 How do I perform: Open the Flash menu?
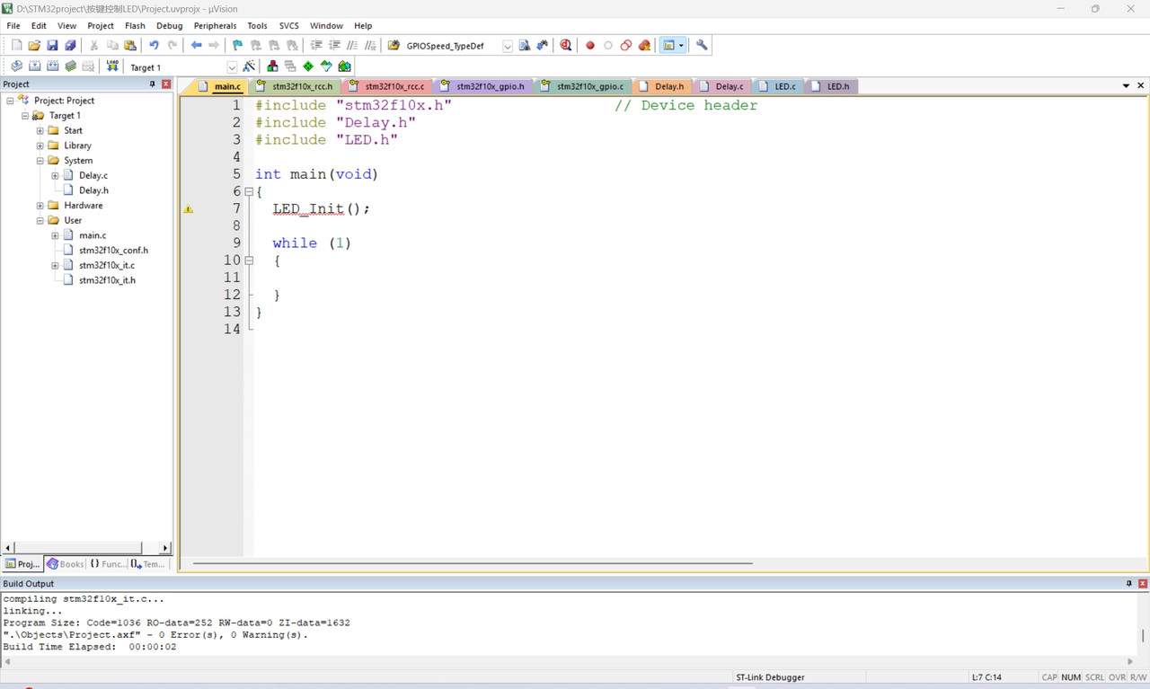tap(135, 26)
